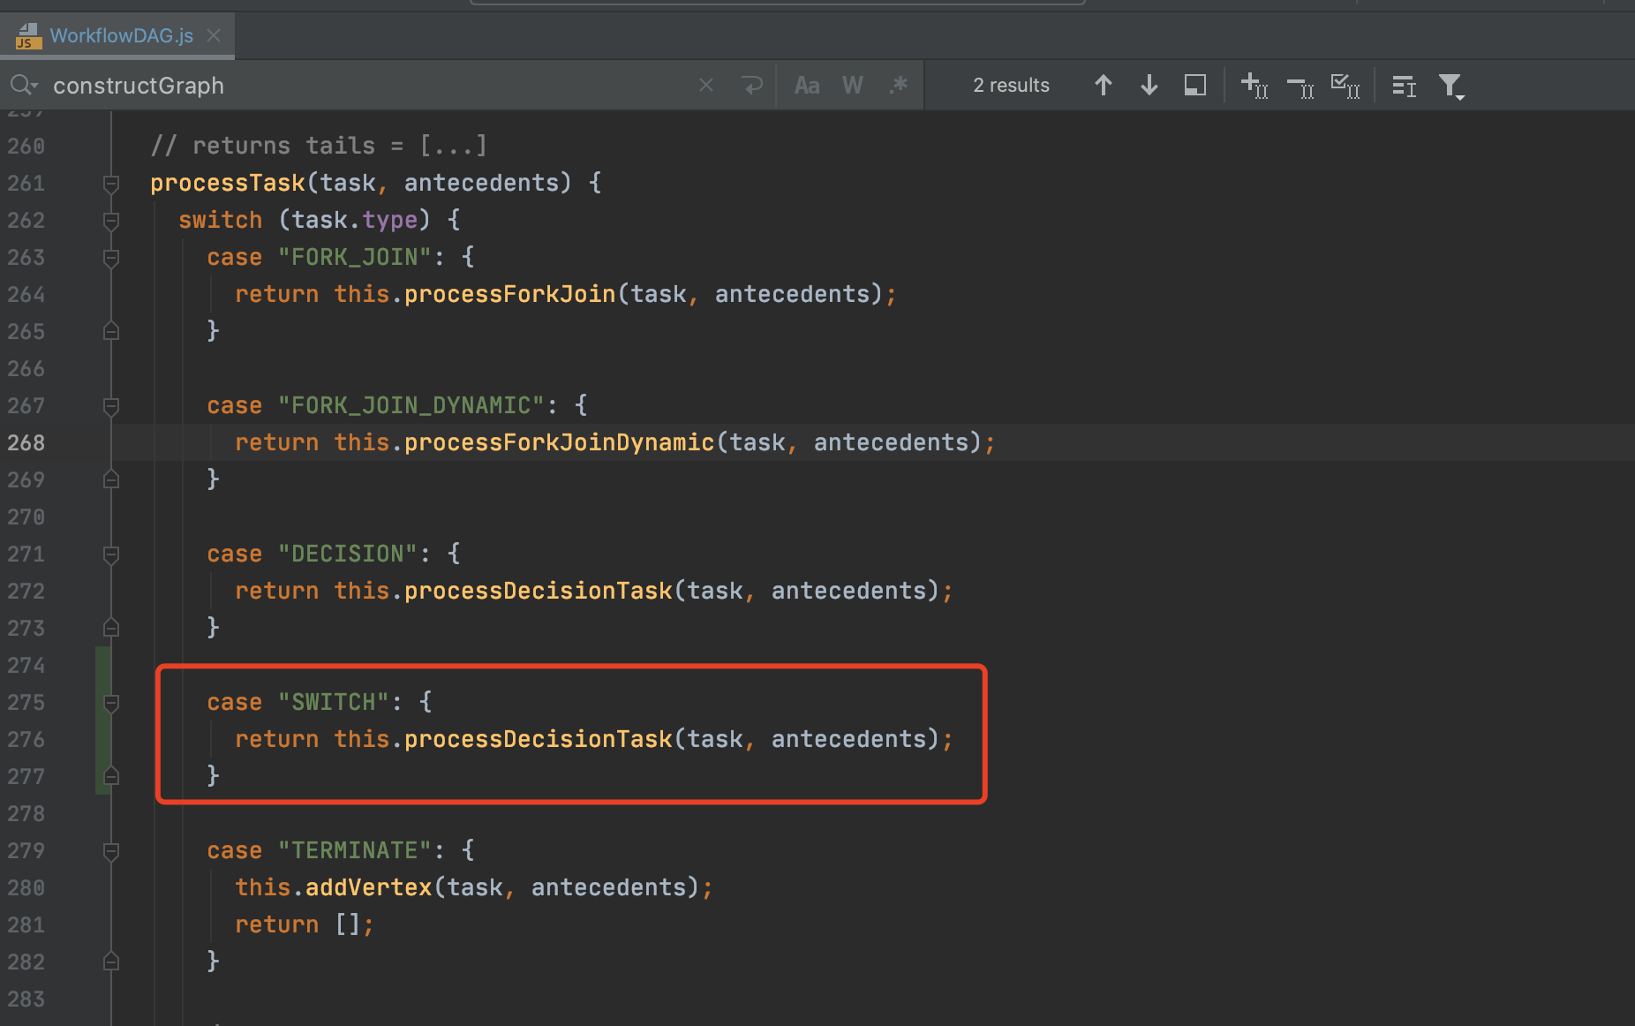Toggle match case in the search bar

click(806, 85)
